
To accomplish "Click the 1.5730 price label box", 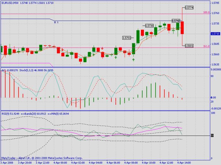I will [150, 25].
